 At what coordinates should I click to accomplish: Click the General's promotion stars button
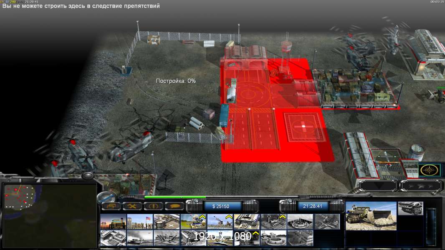[421, 186]
